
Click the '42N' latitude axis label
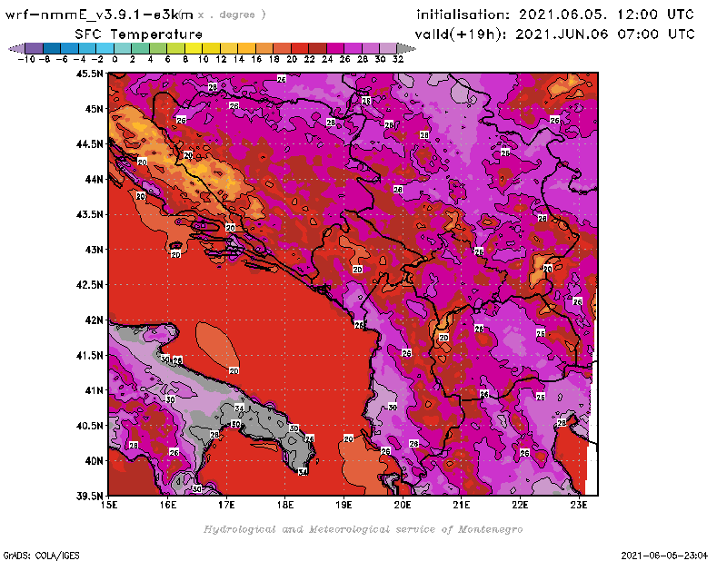point(94,320)
